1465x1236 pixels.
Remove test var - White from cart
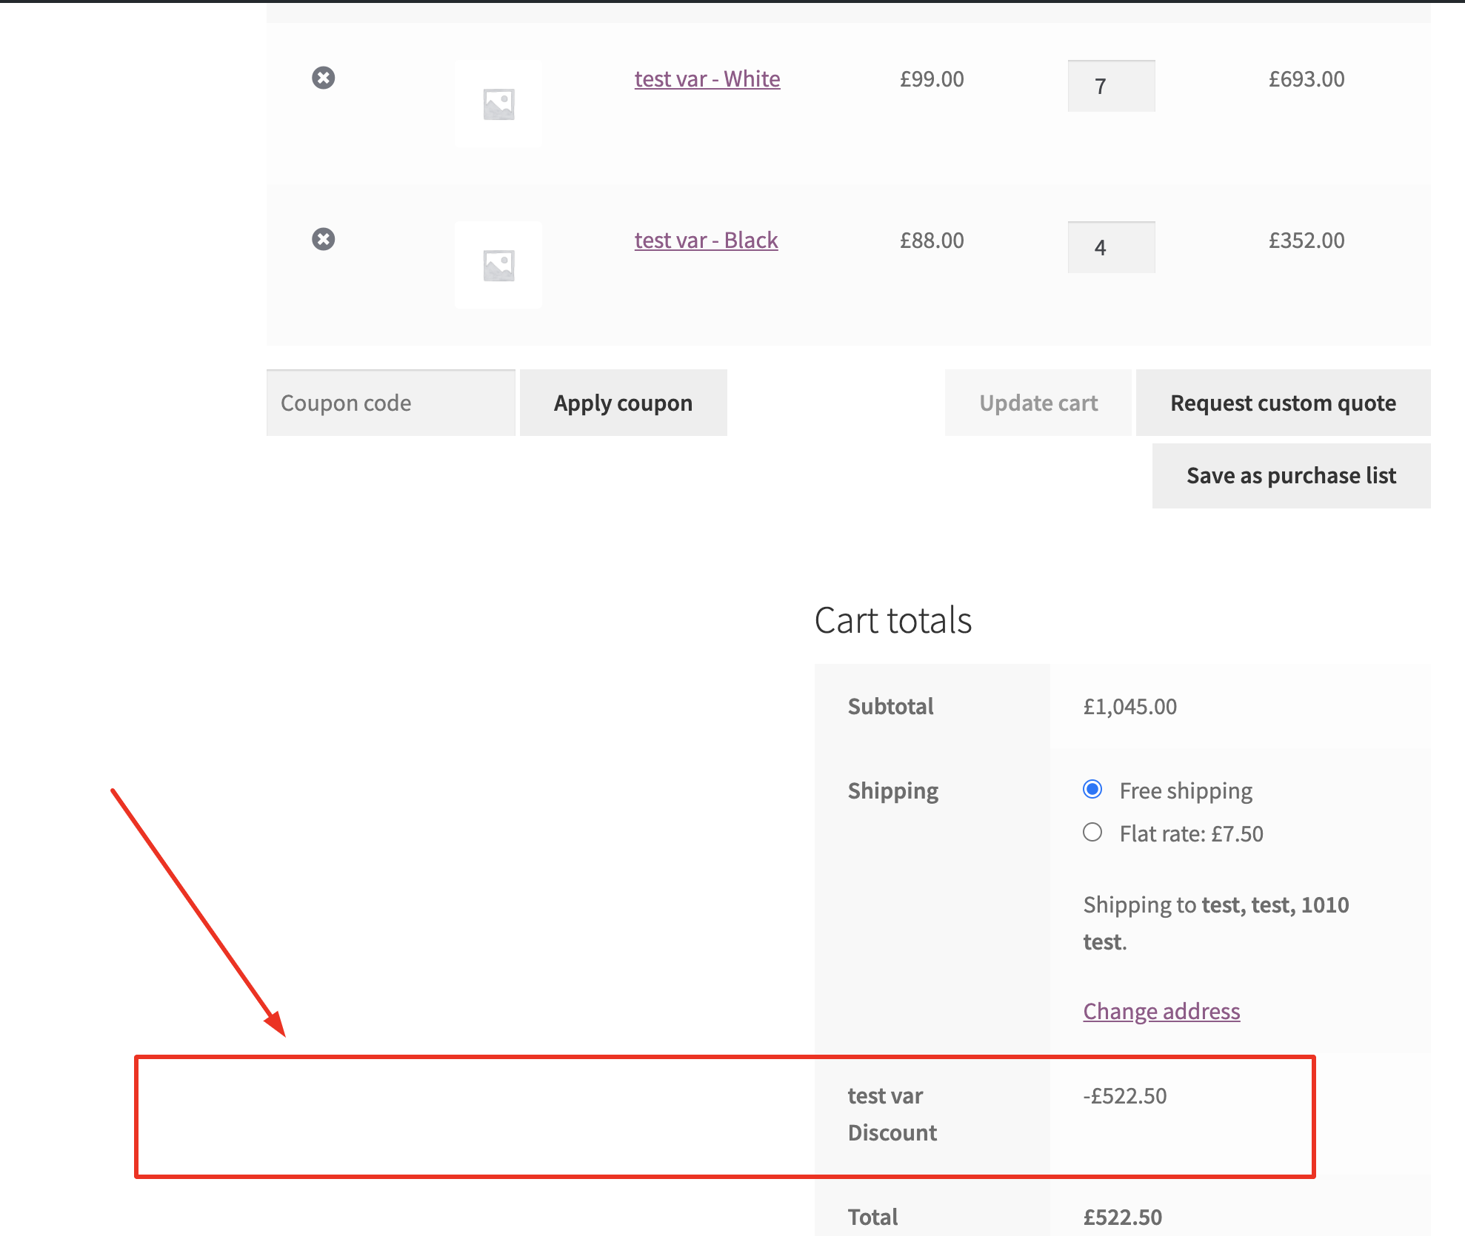click(x=323, y=78)
